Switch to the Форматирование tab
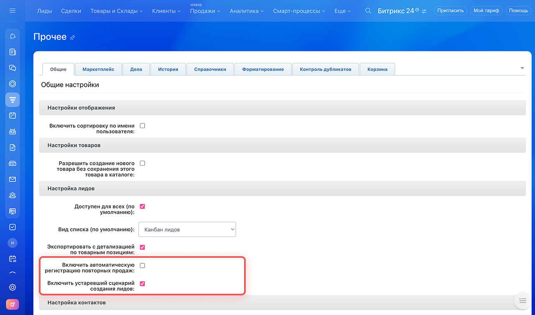The height and width of the screenshot is (315, 535). pyautogui.click(x=263, y=69)
